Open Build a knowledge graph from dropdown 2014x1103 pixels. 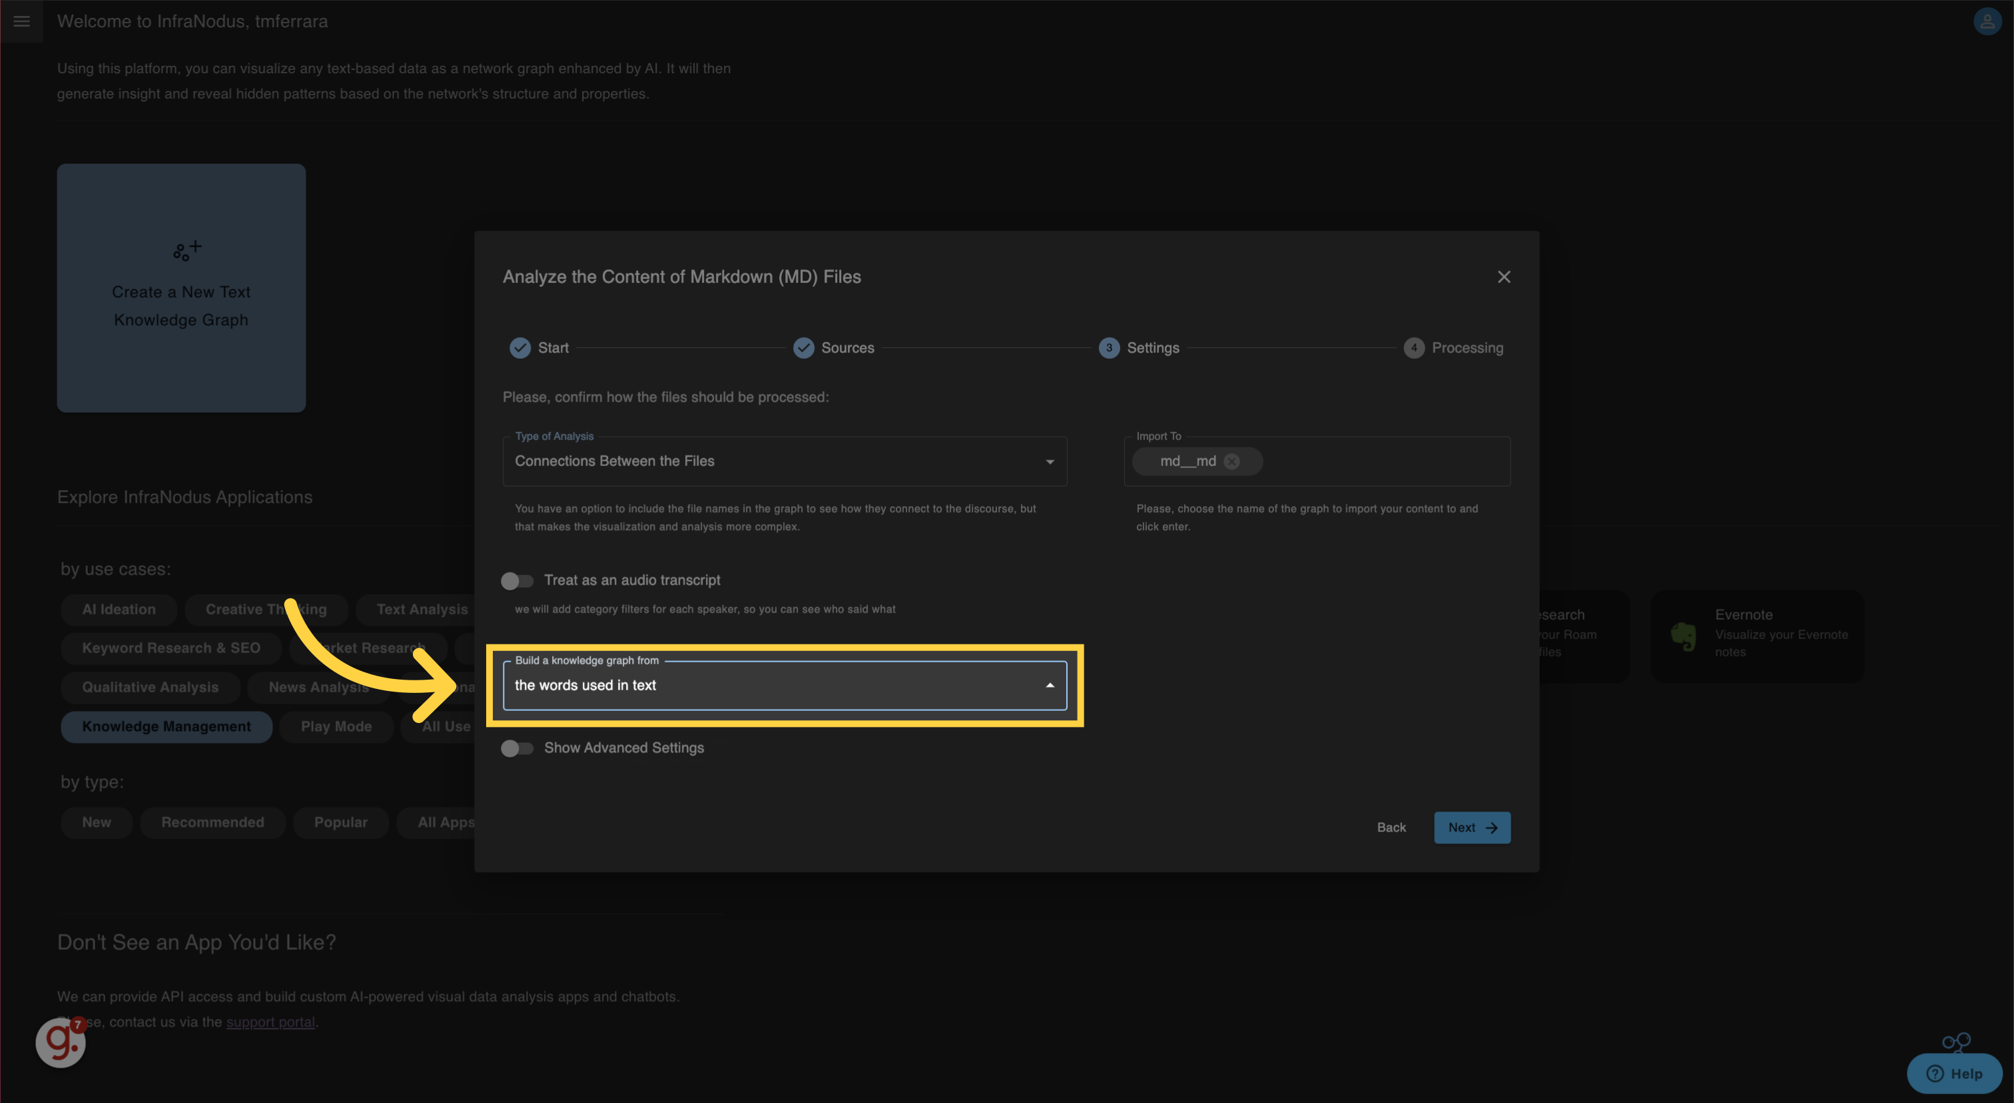784,685
